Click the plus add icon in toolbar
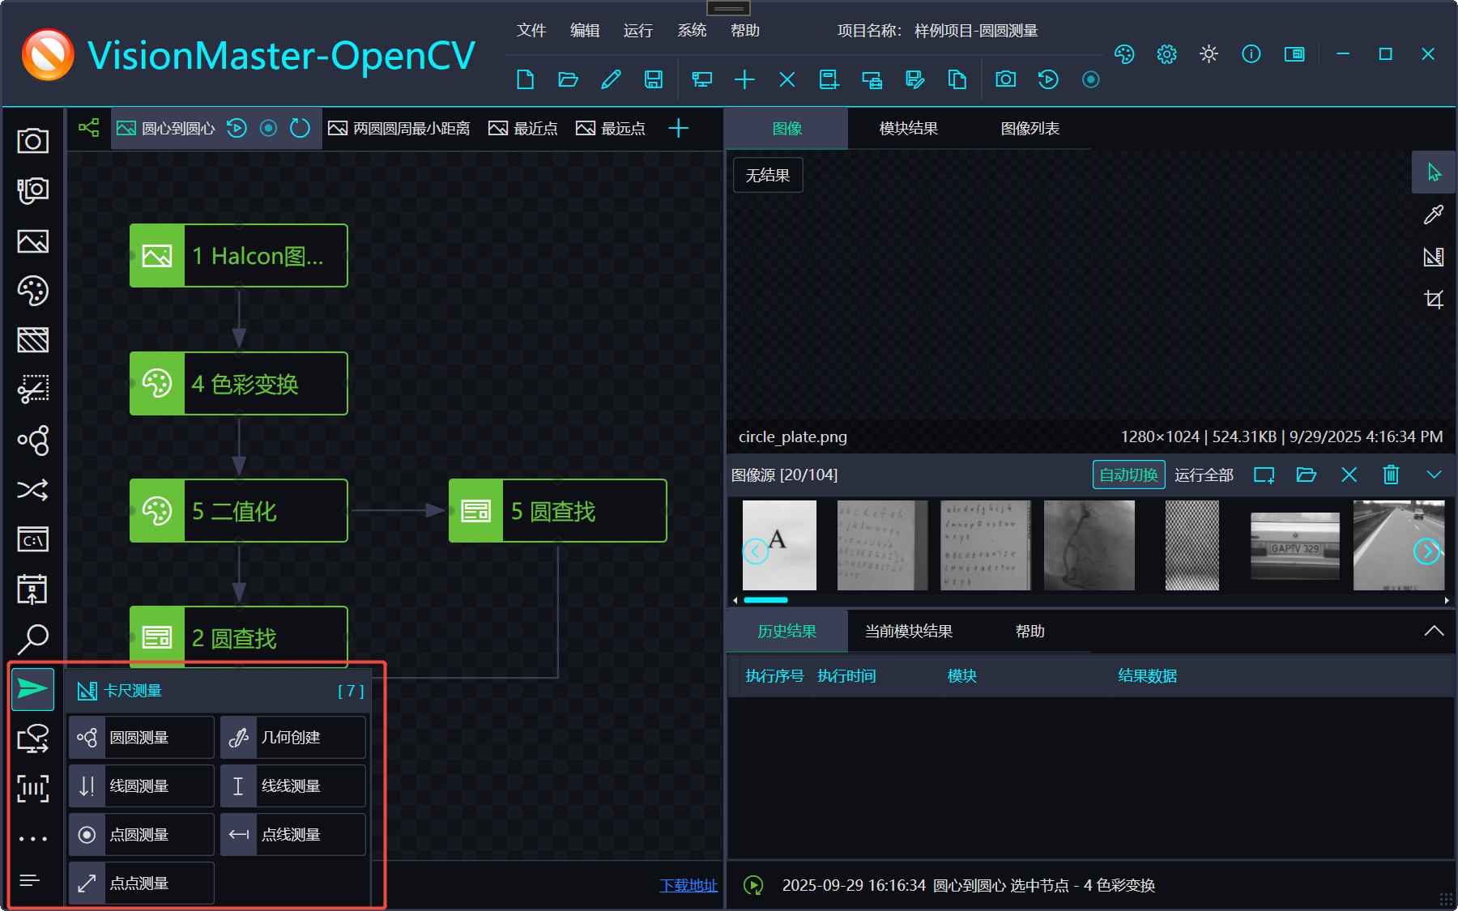 [744, 79]
